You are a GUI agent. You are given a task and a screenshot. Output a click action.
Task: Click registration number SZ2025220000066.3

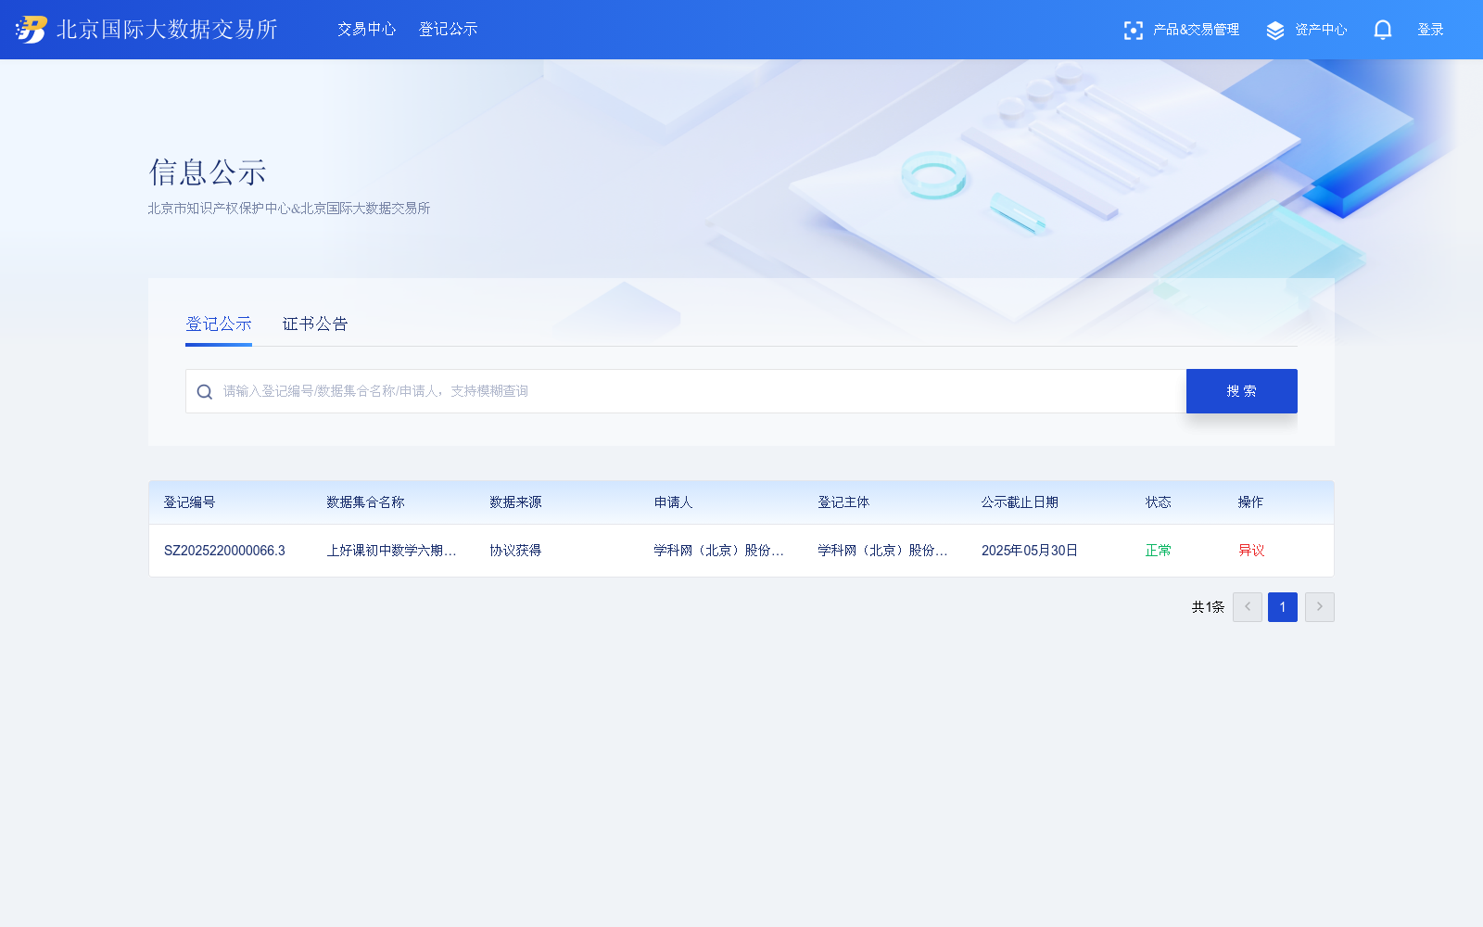(x=224, y=551)
